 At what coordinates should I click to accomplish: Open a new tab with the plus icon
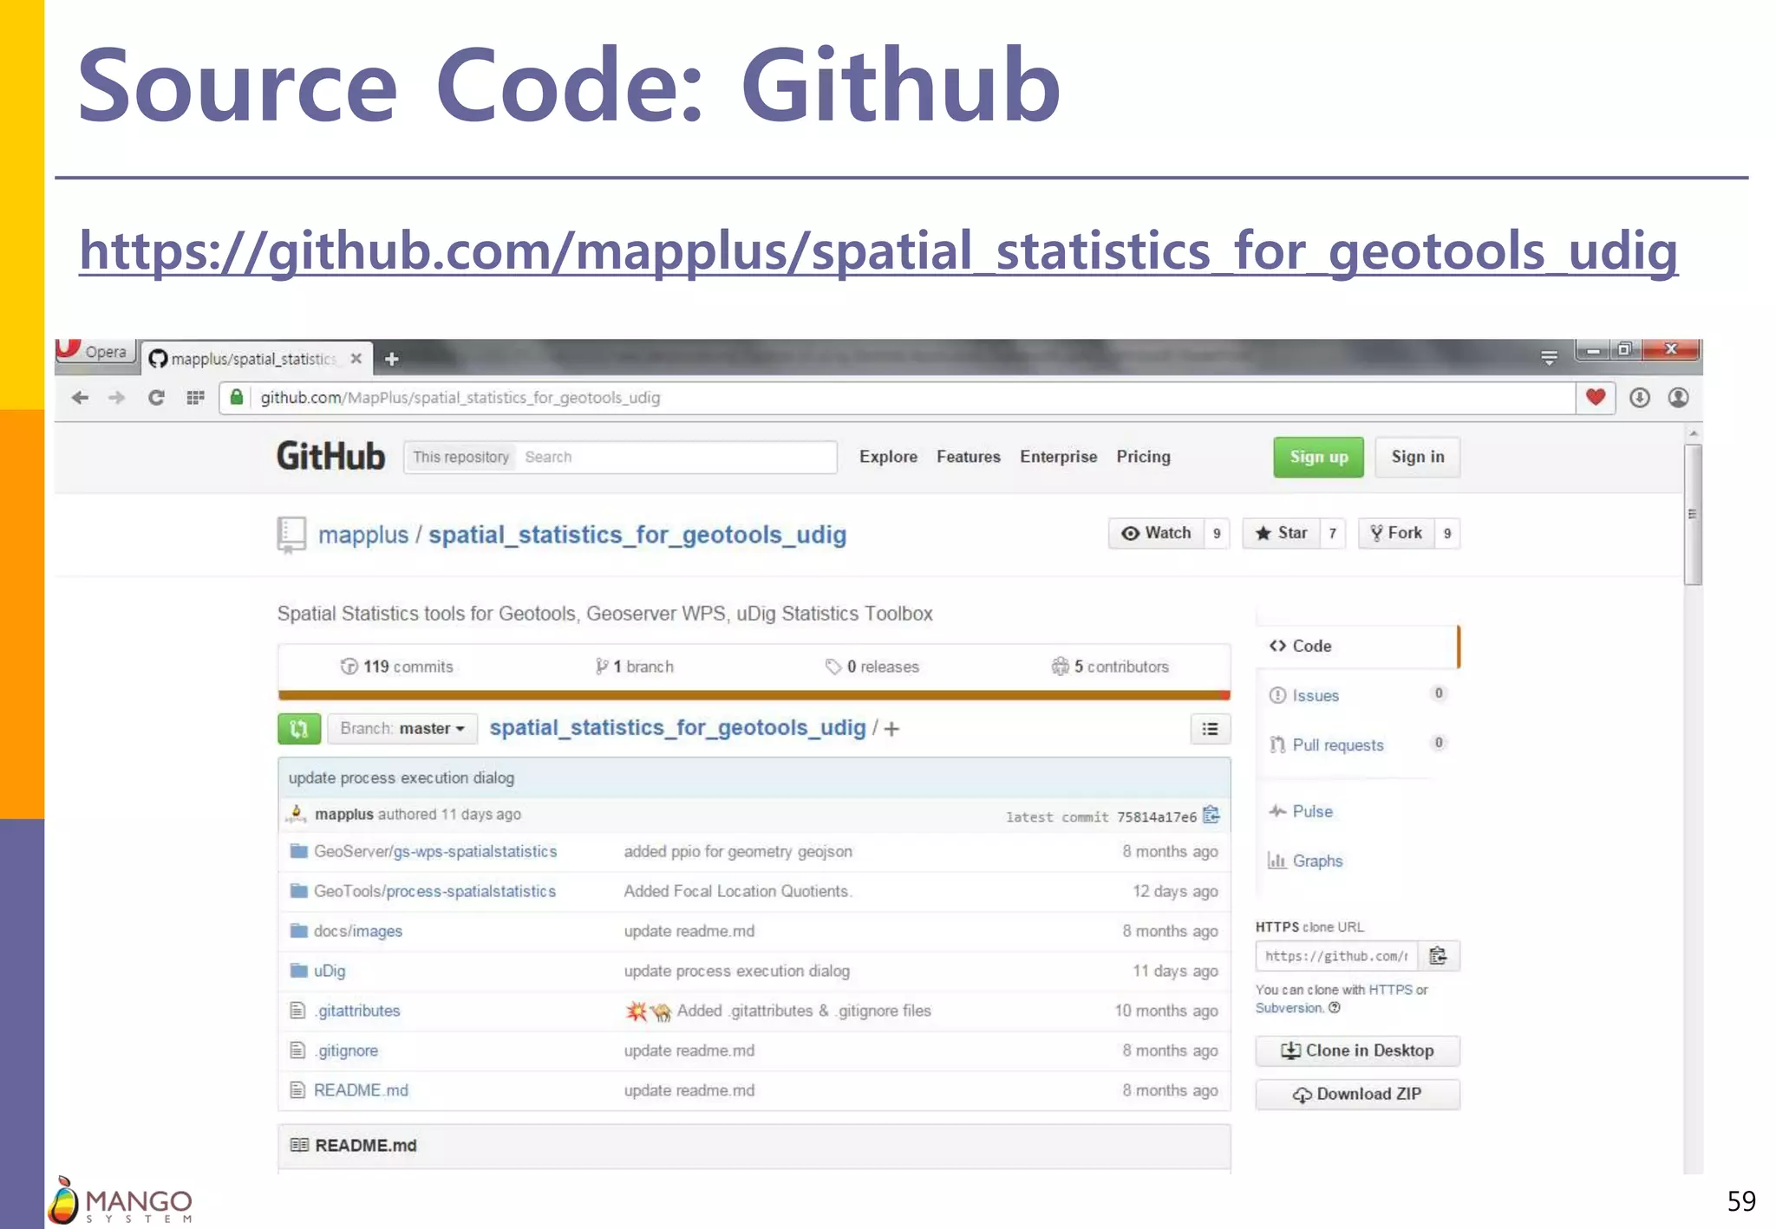pos(392,359)
